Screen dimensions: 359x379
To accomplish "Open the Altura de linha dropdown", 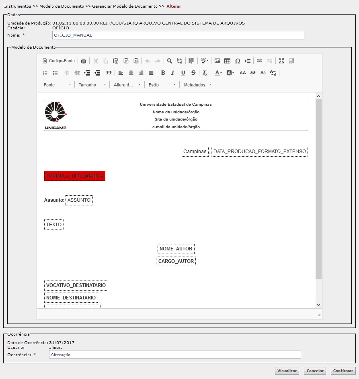I will (127, 85).
